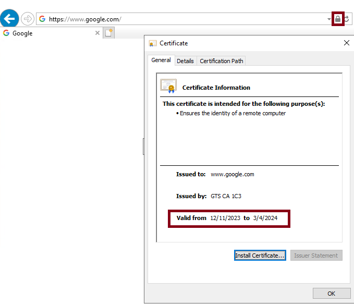Click the certificate ribbon icon beside Certificate Information
This screenshot has height=304, width=354.
(x=168, y=86)
